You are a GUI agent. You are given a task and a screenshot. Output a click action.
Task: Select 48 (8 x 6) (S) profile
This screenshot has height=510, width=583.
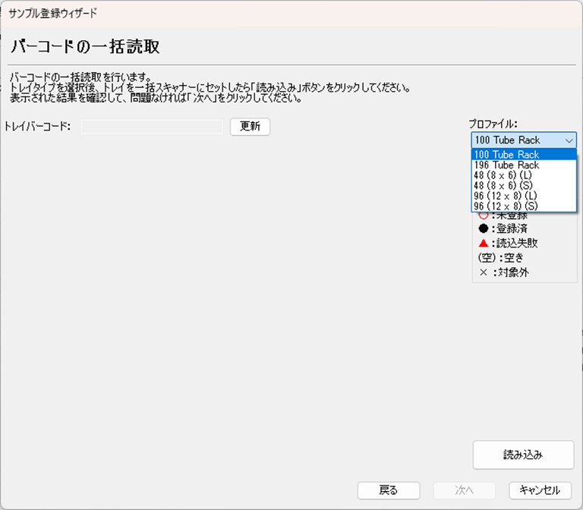(503, 186)
